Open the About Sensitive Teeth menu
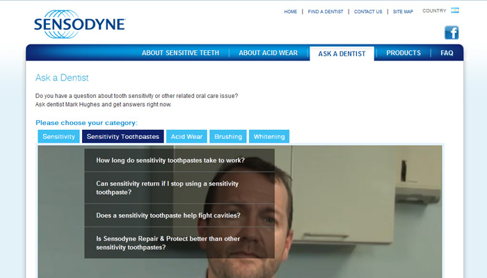 pyautogui.click(x=180, y=53)
